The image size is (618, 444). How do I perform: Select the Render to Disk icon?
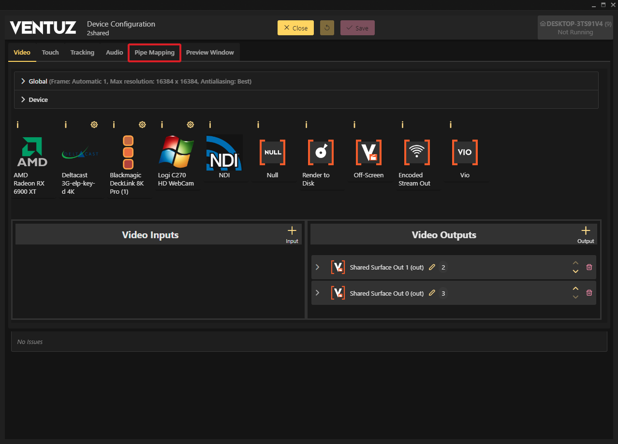tap(321, 152)
